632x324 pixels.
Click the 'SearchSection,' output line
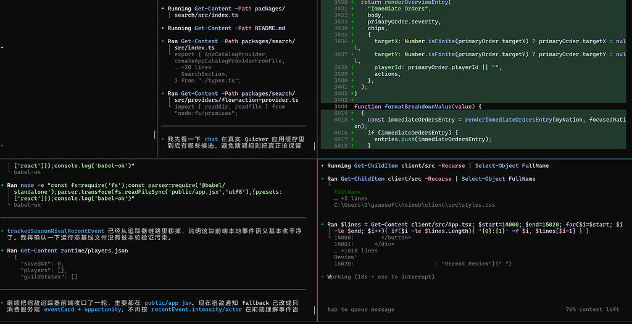(x=204, y=73)
